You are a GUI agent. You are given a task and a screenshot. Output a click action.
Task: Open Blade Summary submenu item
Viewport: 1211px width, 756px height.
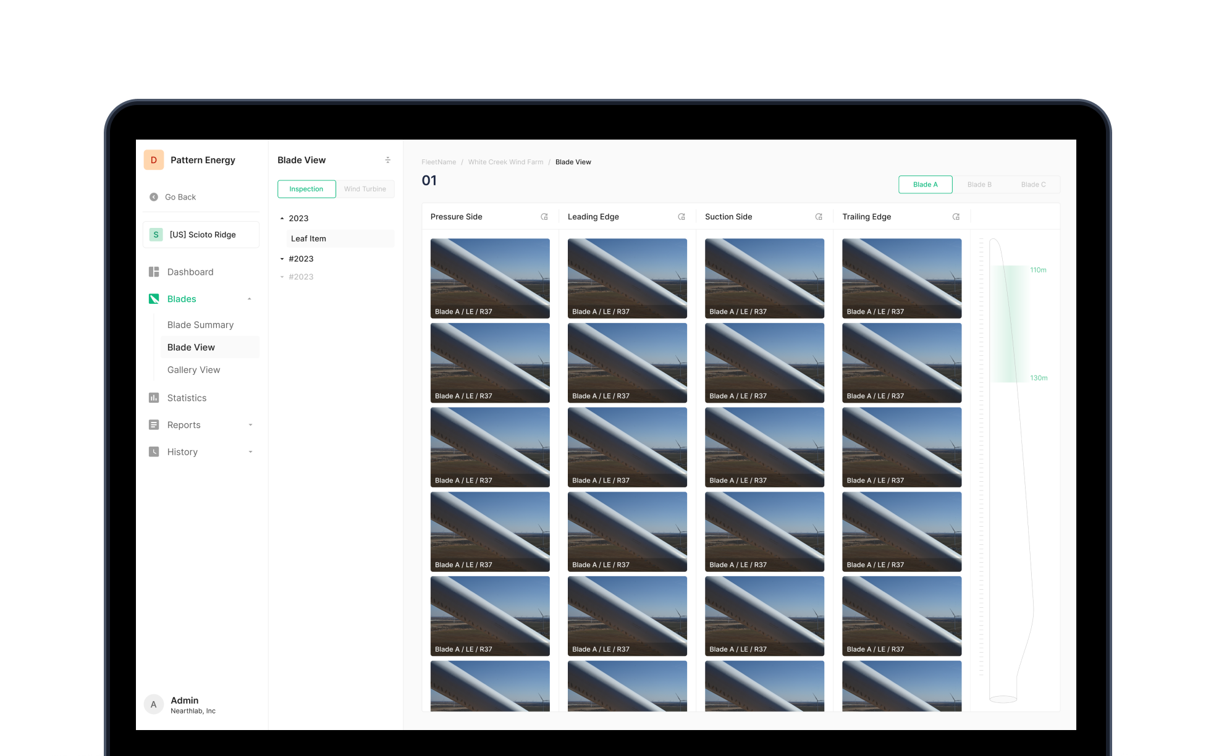coord(200,325)
